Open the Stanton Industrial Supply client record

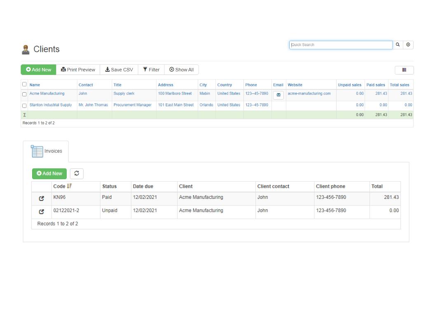[x=51, y=105]
